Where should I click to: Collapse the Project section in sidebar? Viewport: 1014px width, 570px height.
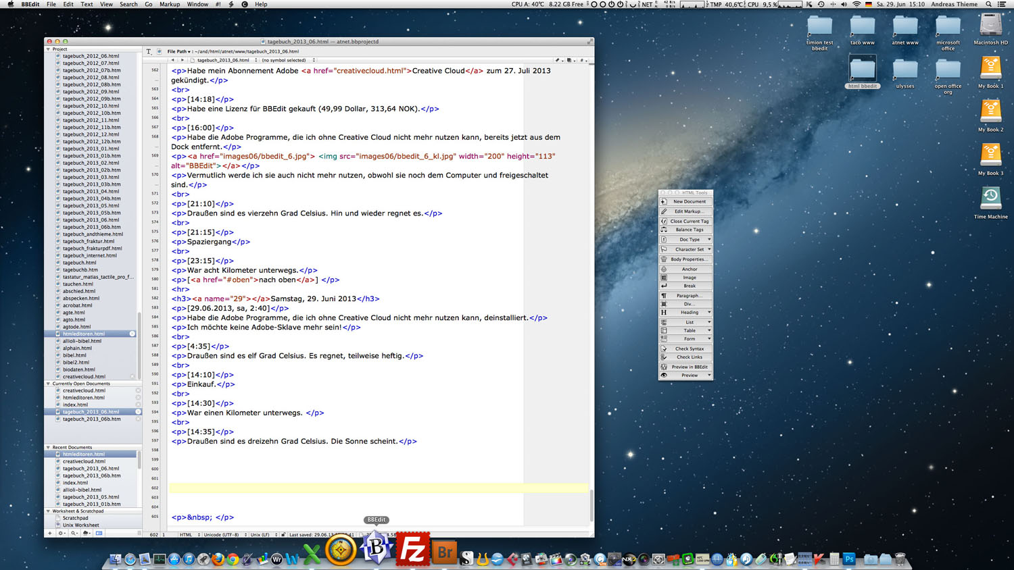(x=48, y=49)
